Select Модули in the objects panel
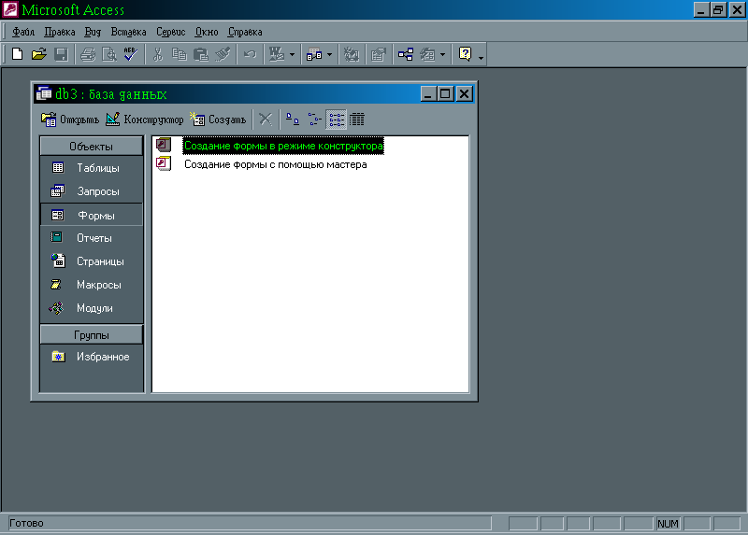 [x=91, y=308]
